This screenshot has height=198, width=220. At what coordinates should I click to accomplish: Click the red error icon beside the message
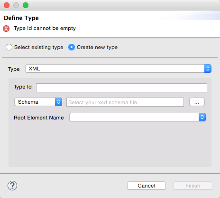coord(6,29)
